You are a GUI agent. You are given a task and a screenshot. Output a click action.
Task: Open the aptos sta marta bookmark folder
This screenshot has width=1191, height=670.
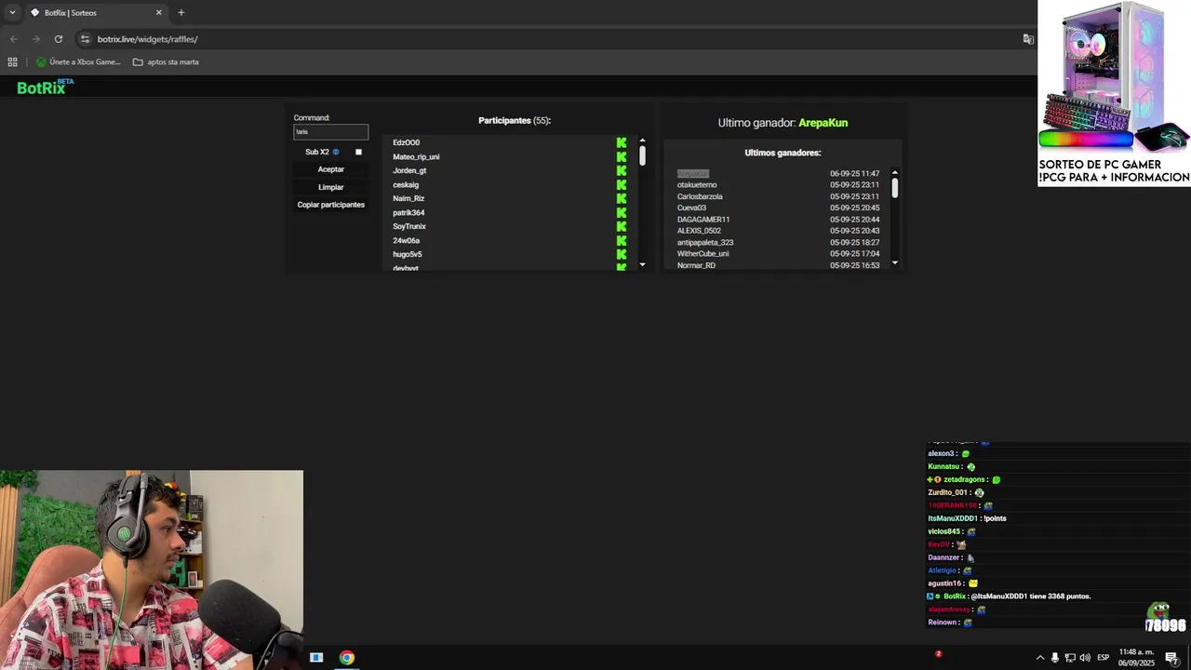(166, 62)
